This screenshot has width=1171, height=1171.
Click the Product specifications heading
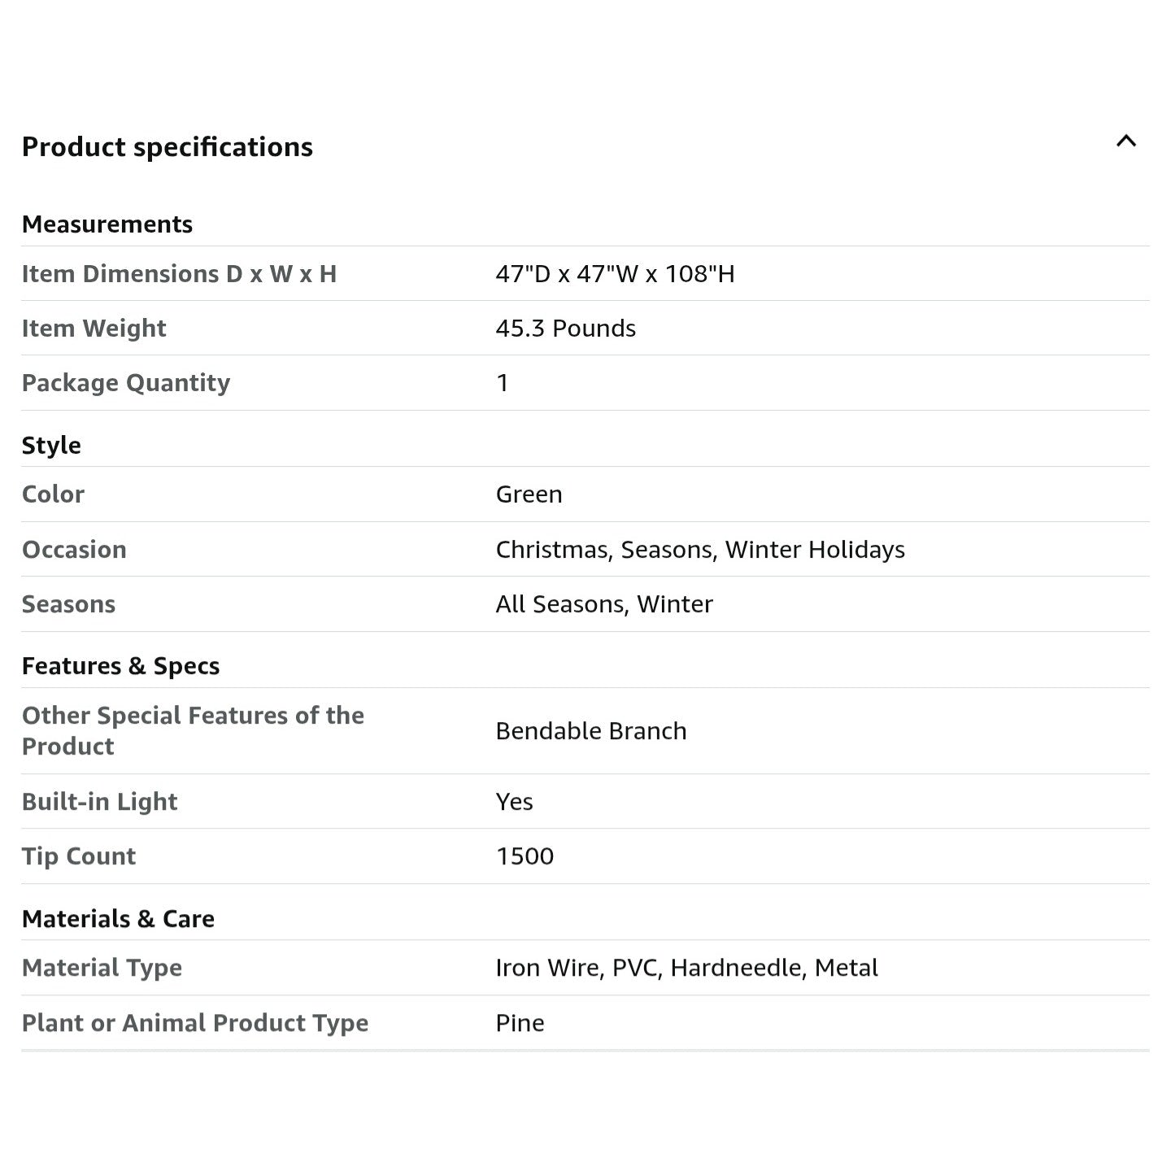(x=168, y=147)
